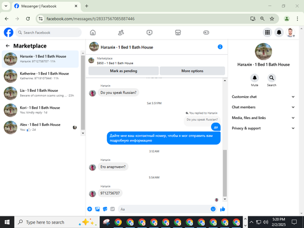
Task: Open Alex chat in the list
Action: [40, 127]
